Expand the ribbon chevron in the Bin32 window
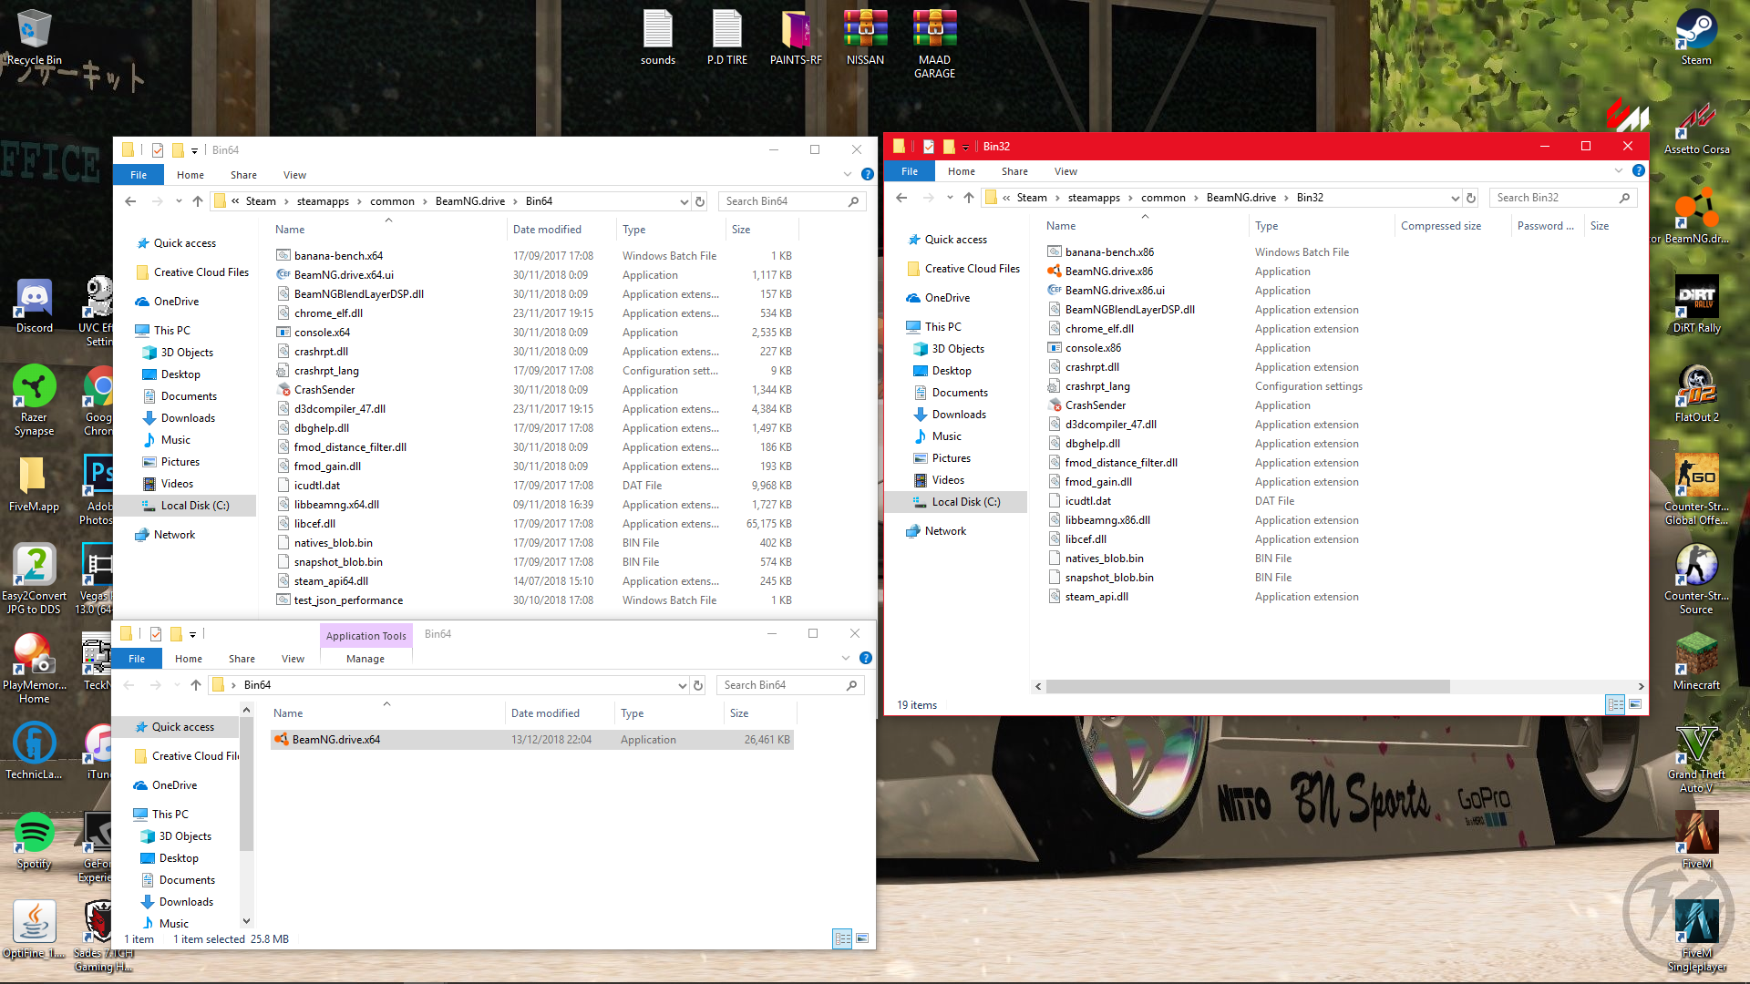Image resolution: width=1750 pixels, height=984 pixels. pyautogui.click(x=1619, y=171)
